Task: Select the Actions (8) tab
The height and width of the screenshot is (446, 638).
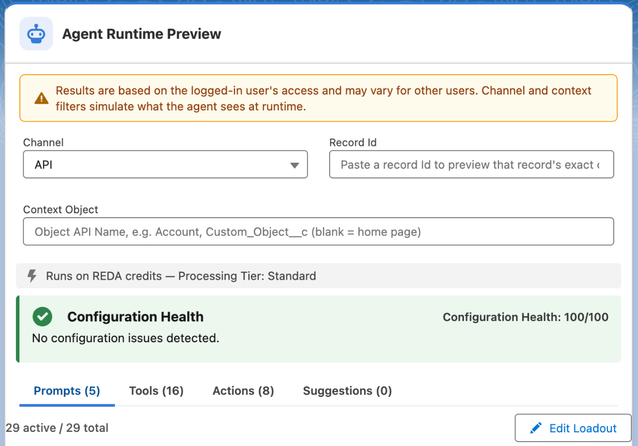Action: click(x=243, y=391)
